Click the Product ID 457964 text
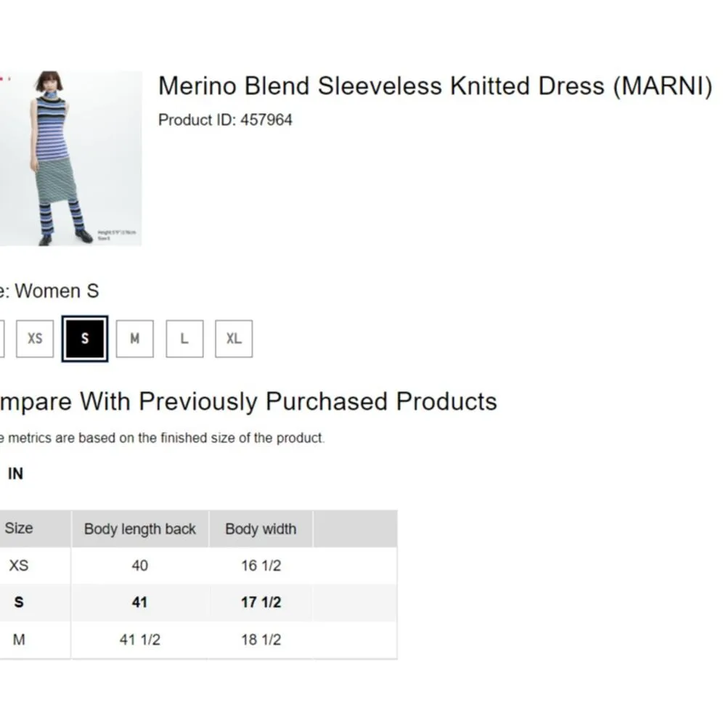The image size is (726, 726). click(225, 120)
